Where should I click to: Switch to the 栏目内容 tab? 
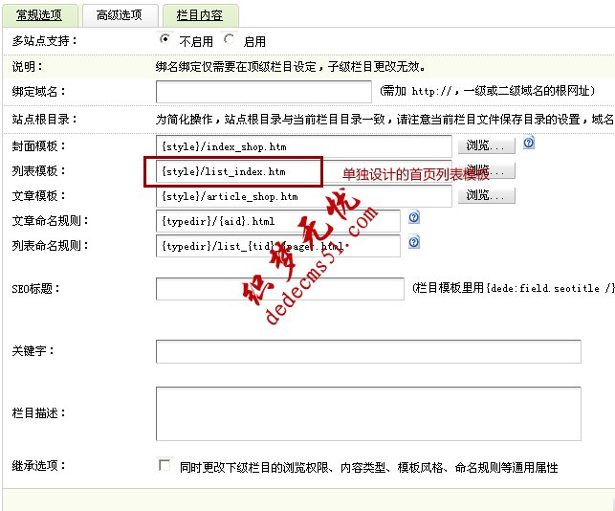tap(200, 15)
